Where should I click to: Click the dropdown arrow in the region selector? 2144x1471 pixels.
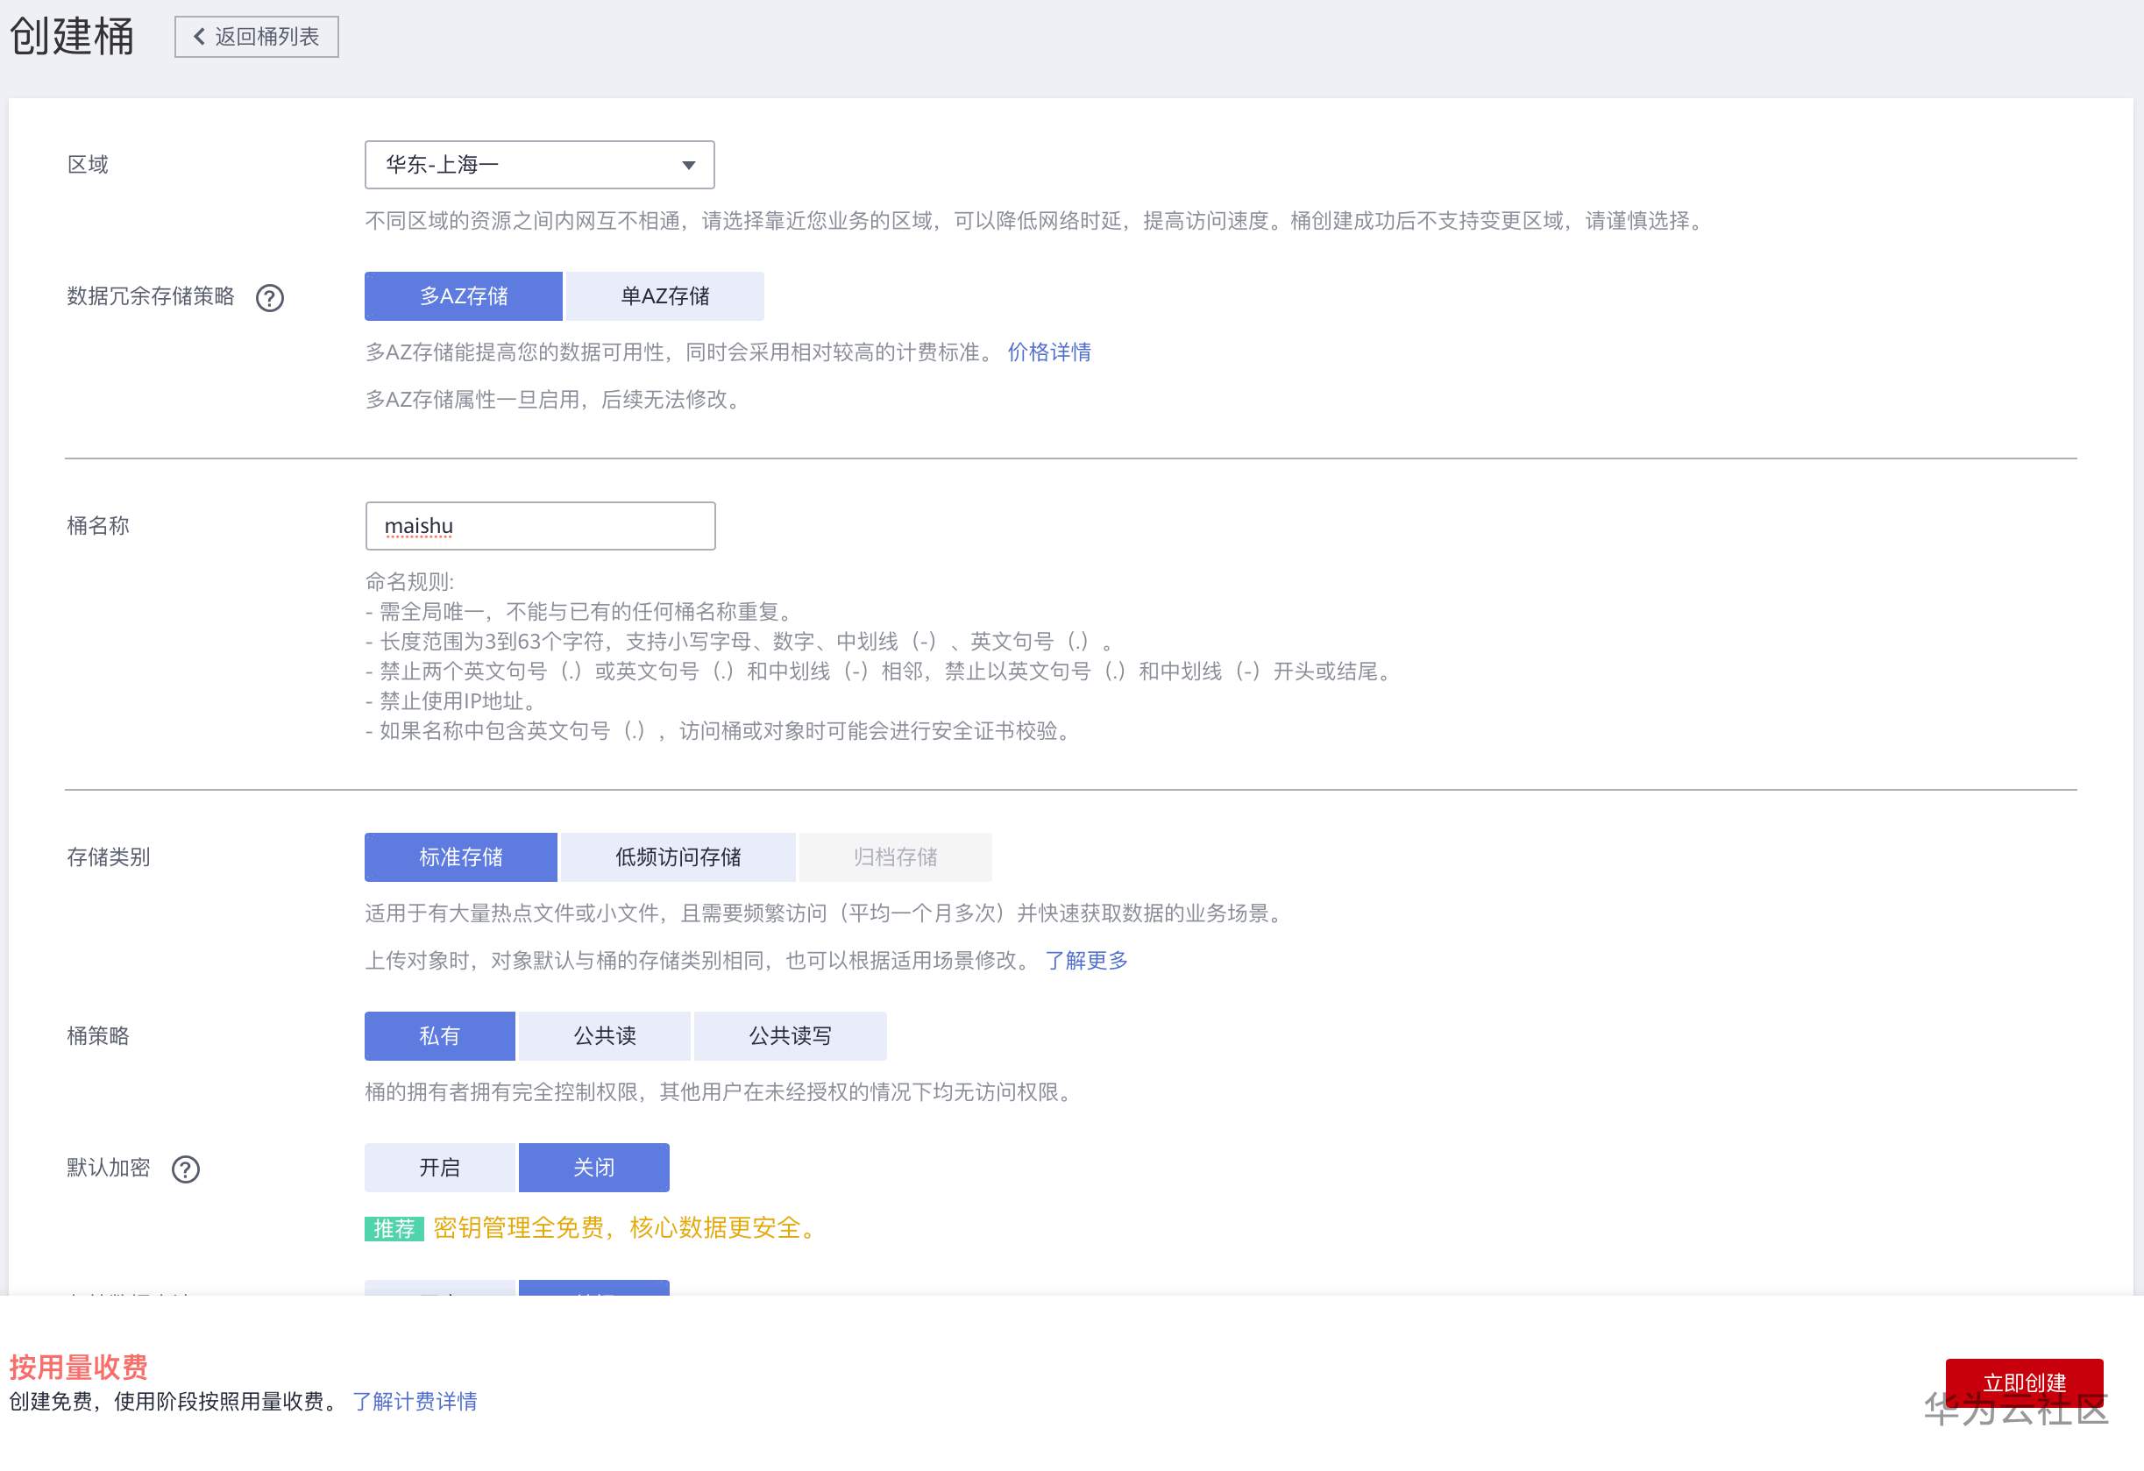(x=687, y=163)
